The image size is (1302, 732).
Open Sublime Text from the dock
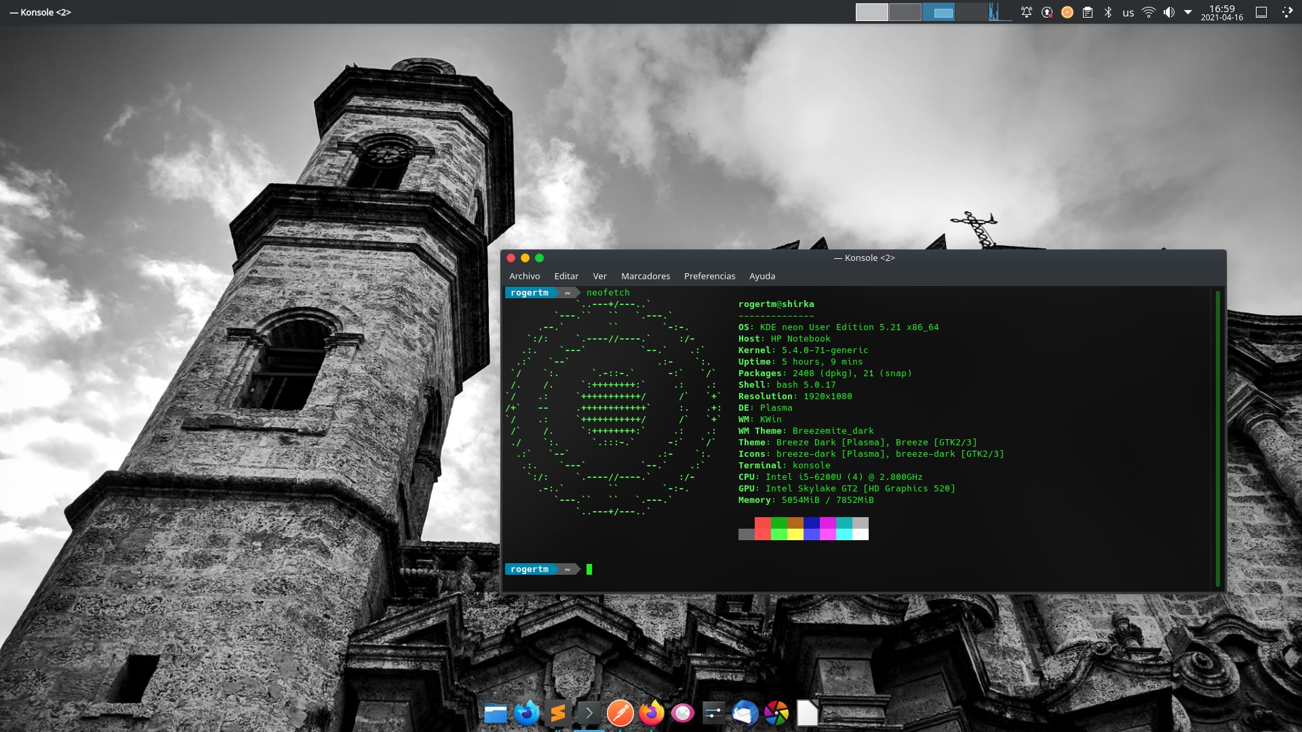coord(557,713)
